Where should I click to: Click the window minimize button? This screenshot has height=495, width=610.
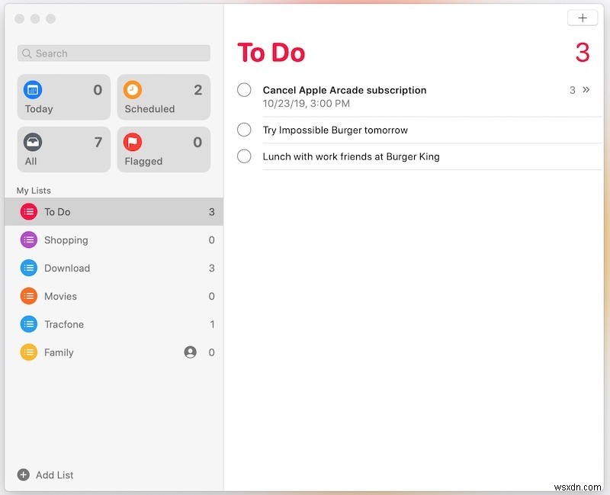[x=35, y=18]
